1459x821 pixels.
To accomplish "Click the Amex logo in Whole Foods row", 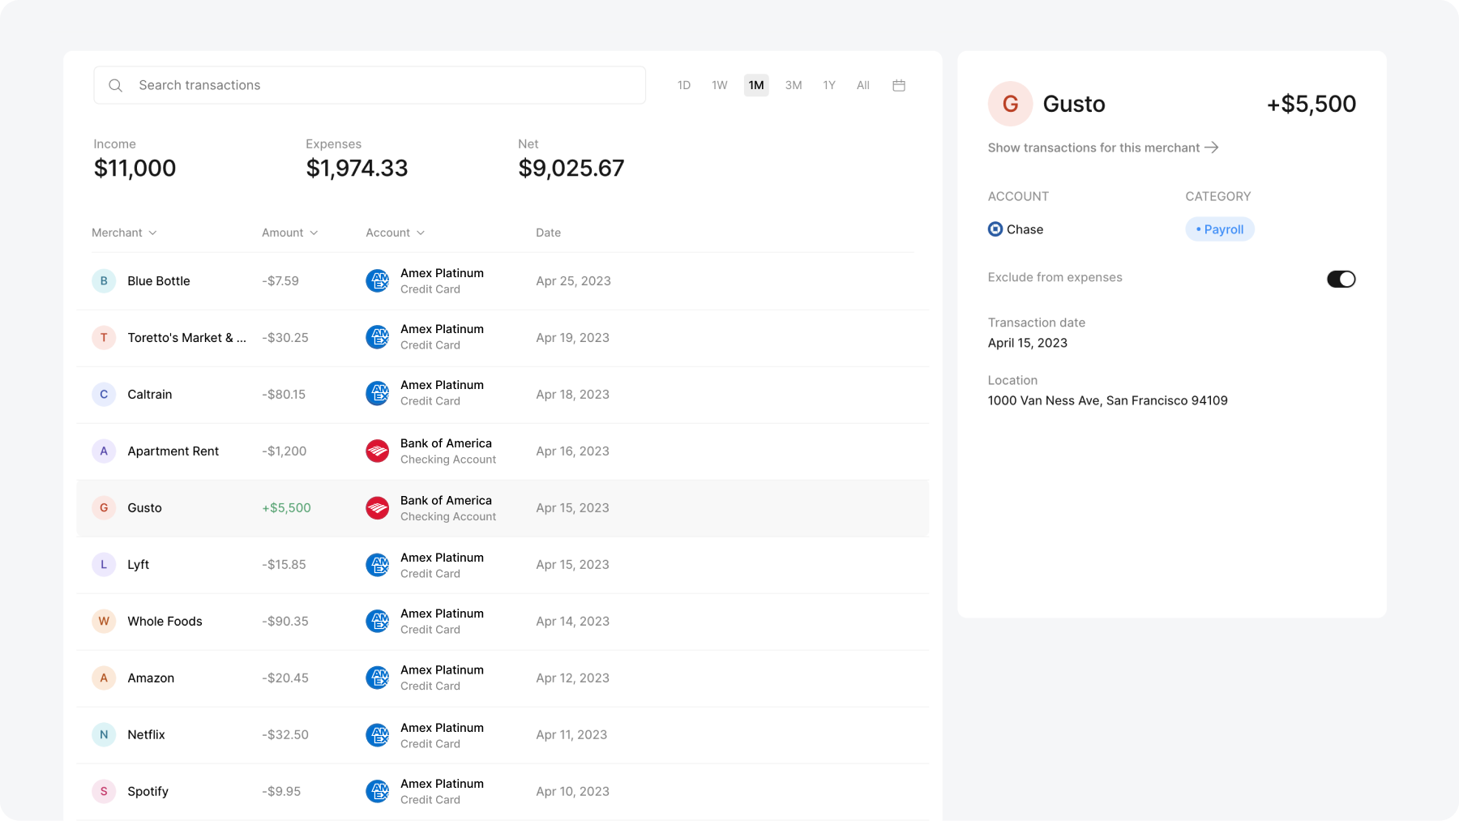I will (378, 622).
